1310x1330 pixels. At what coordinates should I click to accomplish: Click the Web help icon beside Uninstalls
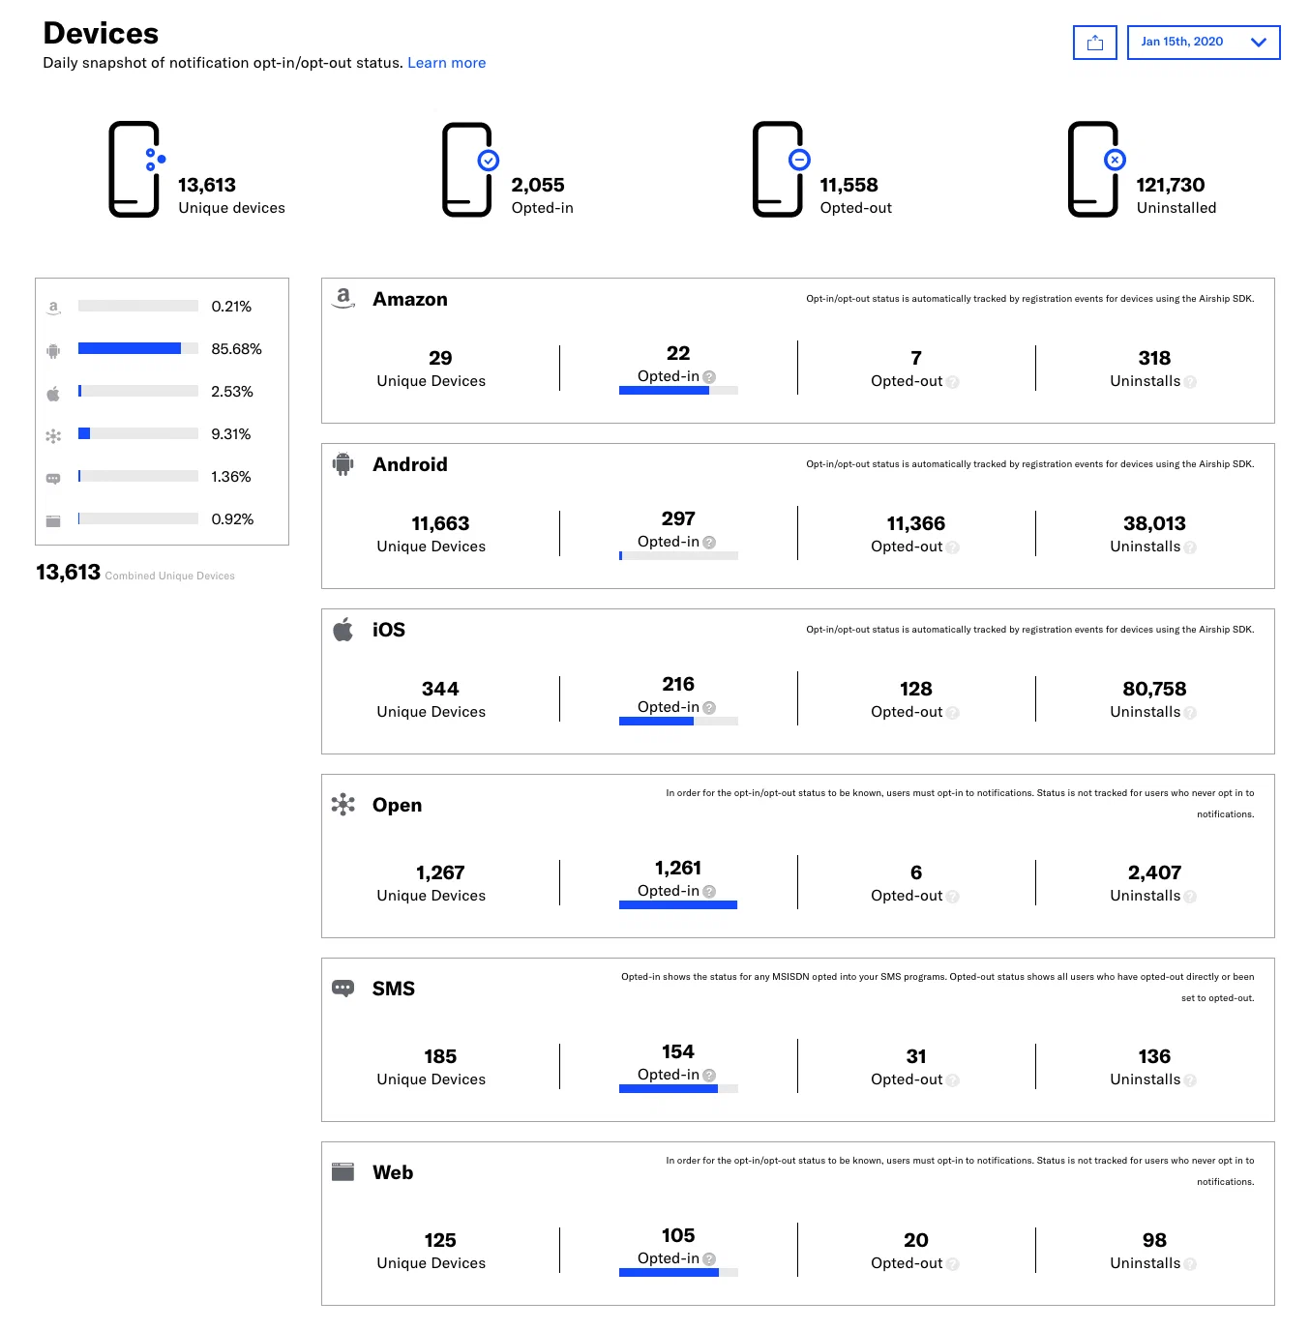(1190, 1264)
